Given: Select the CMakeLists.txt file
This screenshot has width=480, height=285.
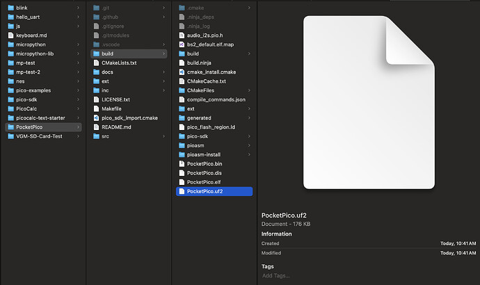Looking at the screenshot, I should point(118,63).
